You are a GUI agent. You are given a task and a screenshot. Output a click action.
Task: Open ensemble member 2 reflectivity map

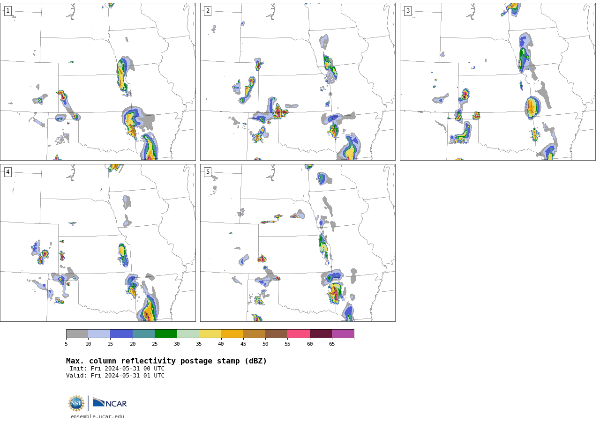click(x=298, y=81)
